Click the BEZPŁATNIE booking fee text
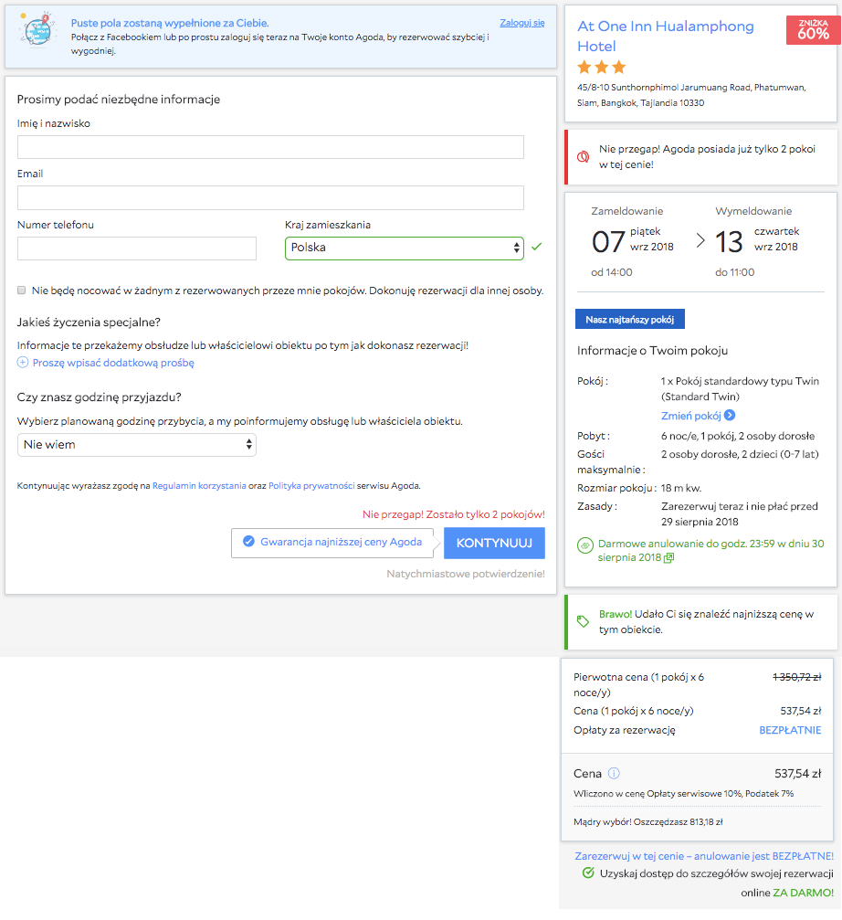The width and height of the screenshot is (842, 920). pyautogui.click(x=790, y=731)
